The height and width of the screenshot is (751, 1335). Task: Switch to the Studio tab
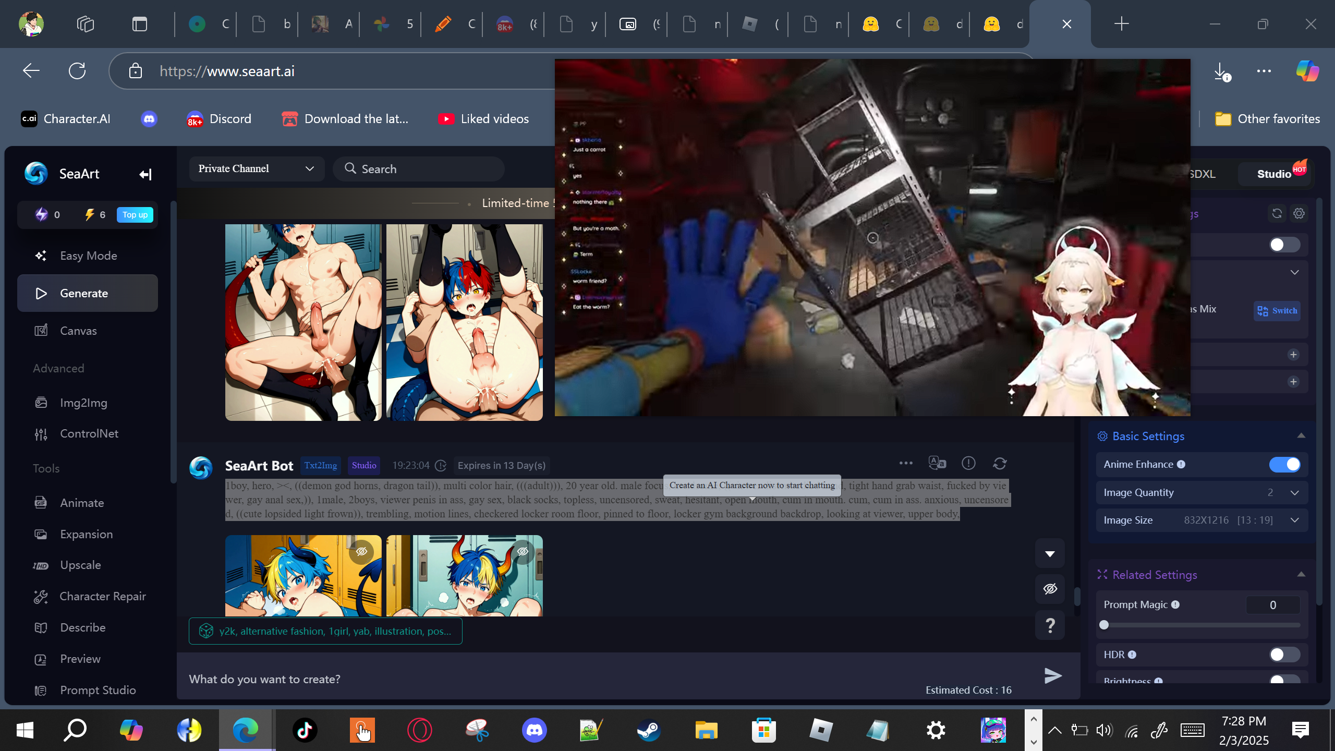(1275, 174)
